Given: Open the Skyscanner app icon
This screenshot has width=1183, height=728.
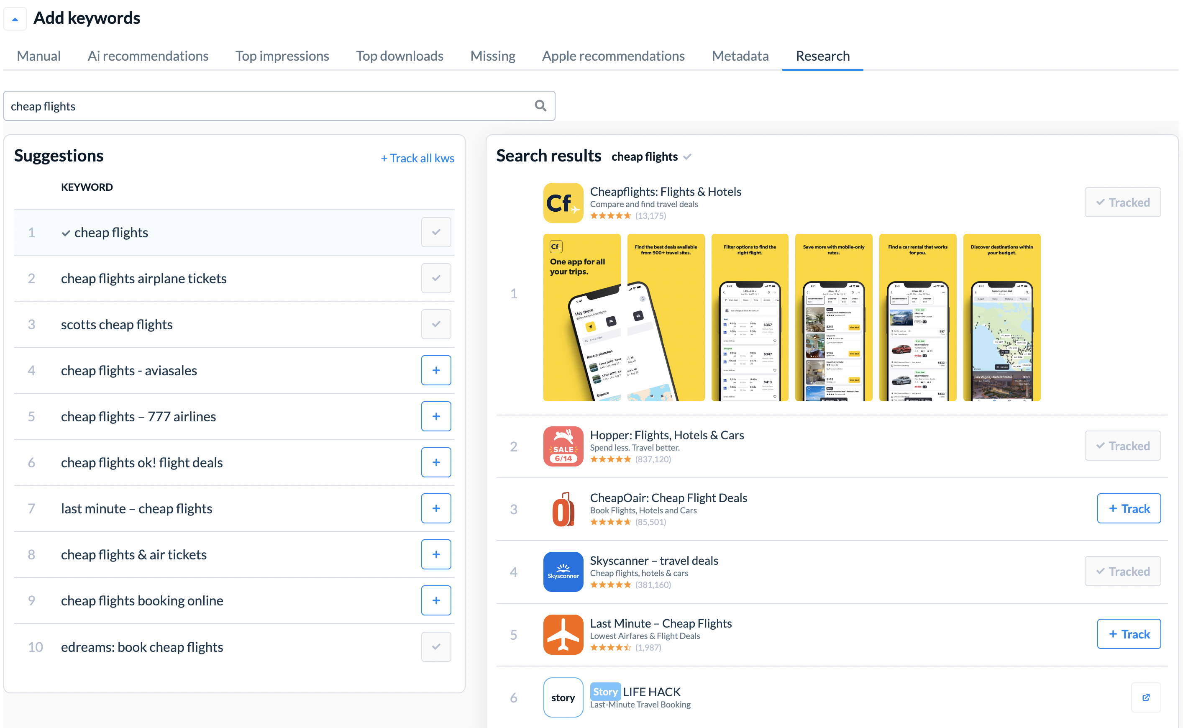Looking at the screenshot, I should pyautogui.click(x=563, y=572).
